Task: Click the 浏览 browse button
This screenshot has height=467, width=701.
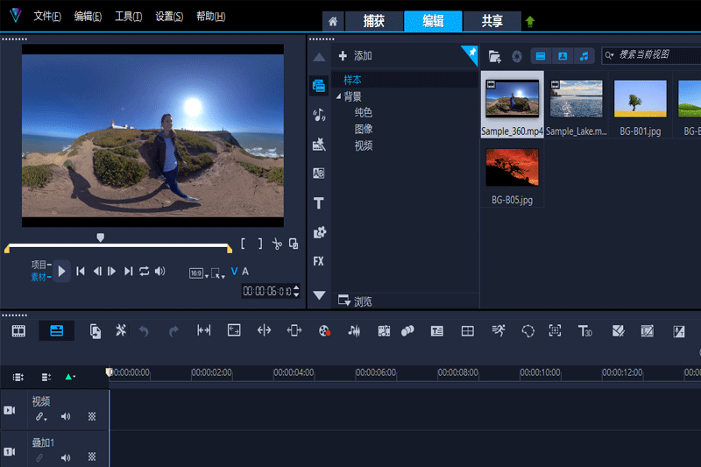Action: coord(356,301)
